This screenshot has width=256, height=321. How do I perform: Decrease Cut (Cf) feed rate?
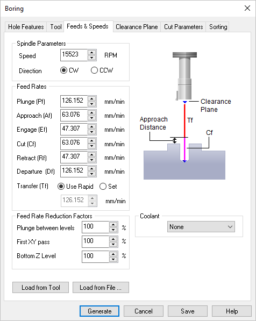click(x=92, y=146)
